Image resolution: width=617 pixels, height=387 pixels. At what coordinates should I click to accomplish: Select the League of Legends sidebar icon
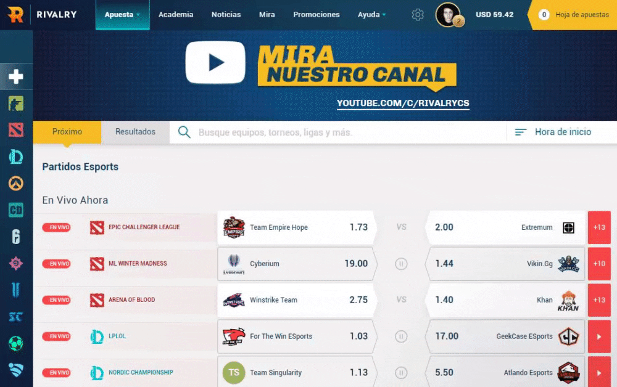pos(16,157)
